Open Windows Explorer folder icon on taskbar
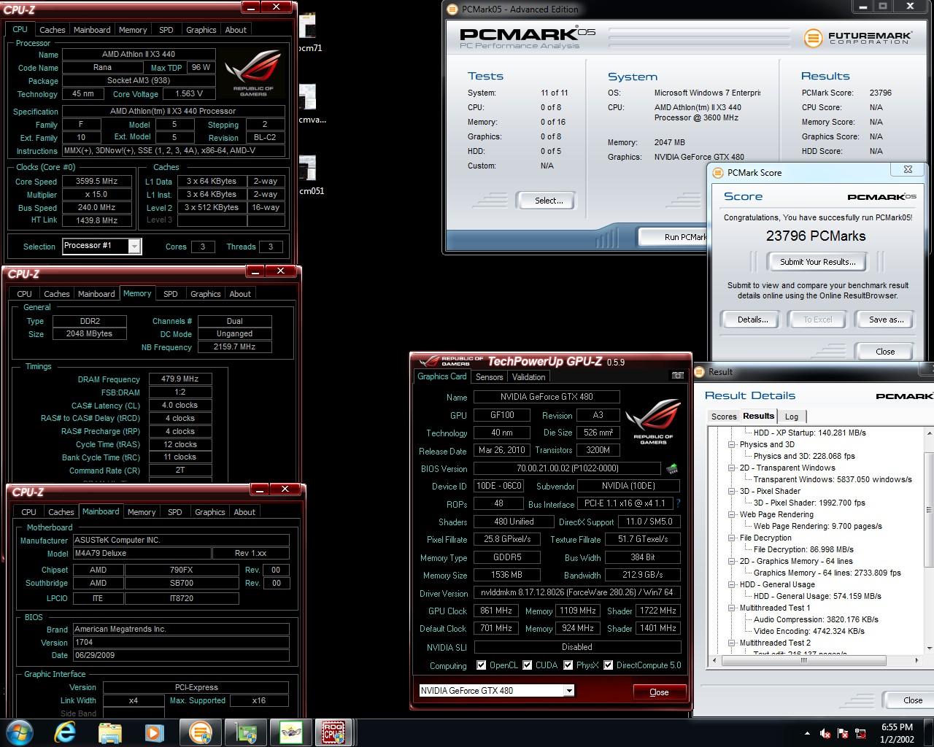 [x=110, y=732]
